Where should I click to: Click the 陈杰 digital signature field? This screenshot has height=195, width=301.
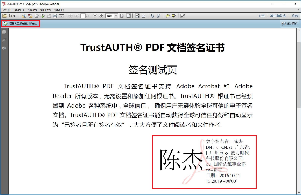tap(204, 162)
